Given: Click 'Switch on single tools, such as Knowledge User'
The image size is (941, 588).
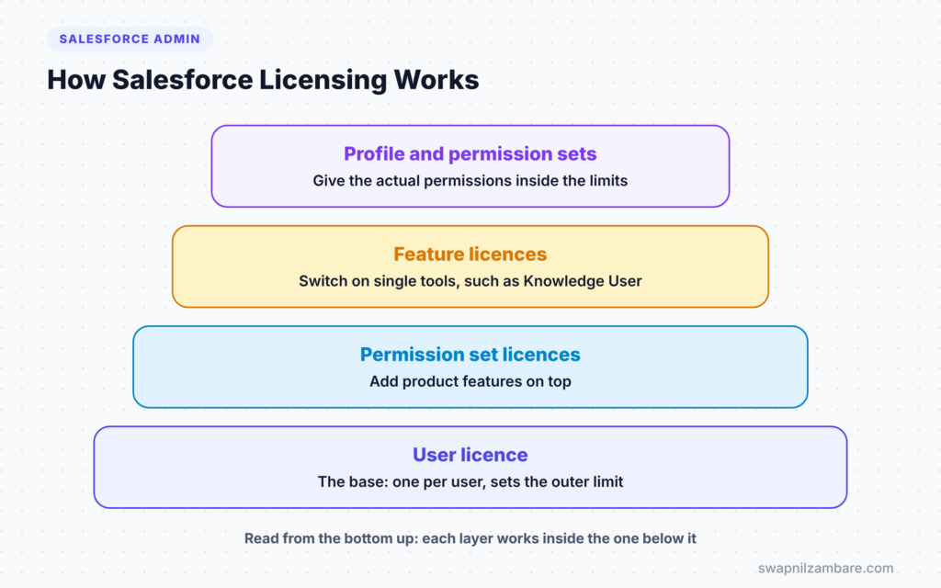Looking at the screenshot, I should (x=470, y=281).
